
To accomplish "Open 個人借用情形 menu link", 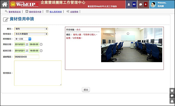I will pyautogui.click(x=56, y=12).
